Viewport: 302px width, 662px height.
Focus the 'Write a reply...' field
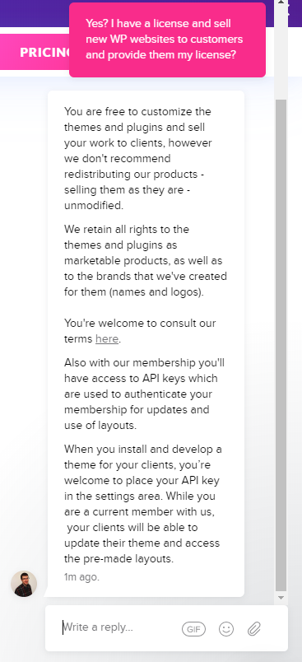(x=118, y=627)
